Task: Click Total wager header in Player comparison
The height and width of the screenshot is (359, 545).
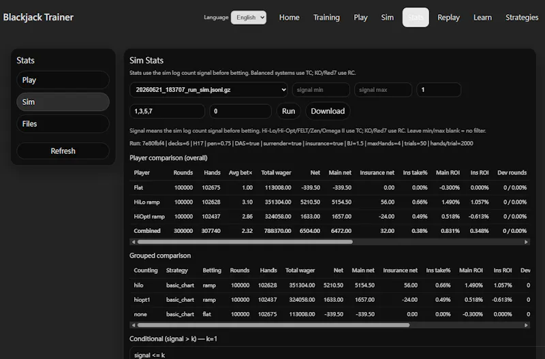Action: pyautogui.click(x=276, y=173)
